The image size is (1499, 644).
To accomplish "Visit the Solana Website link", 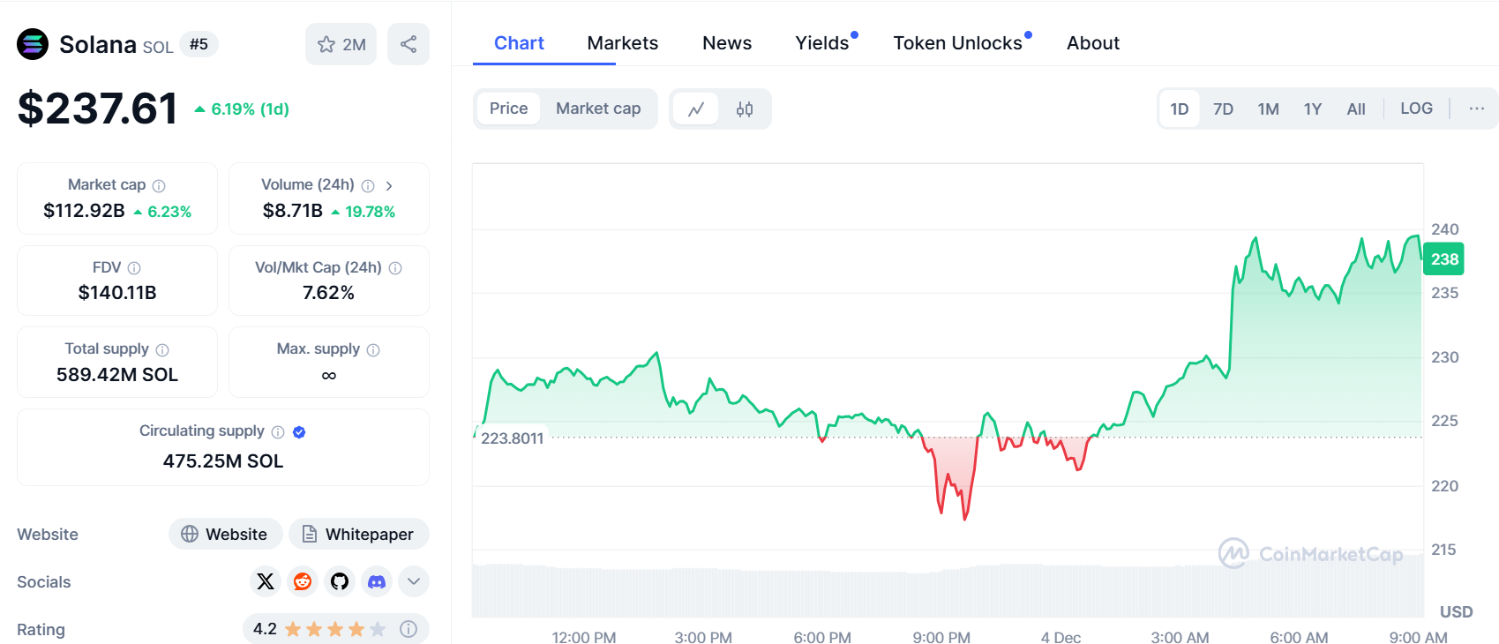I will [225, 534].
